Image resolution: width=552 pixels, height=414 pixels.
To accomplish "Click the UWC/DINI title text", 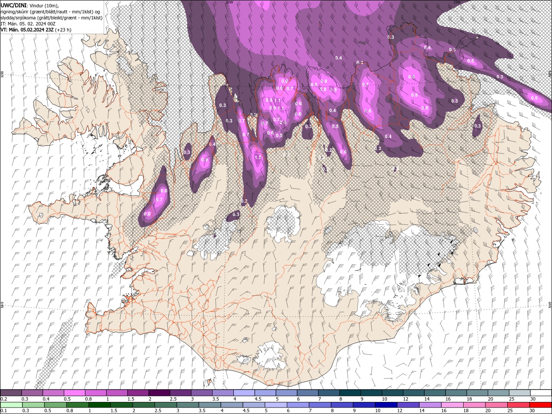I will point(14,5).
